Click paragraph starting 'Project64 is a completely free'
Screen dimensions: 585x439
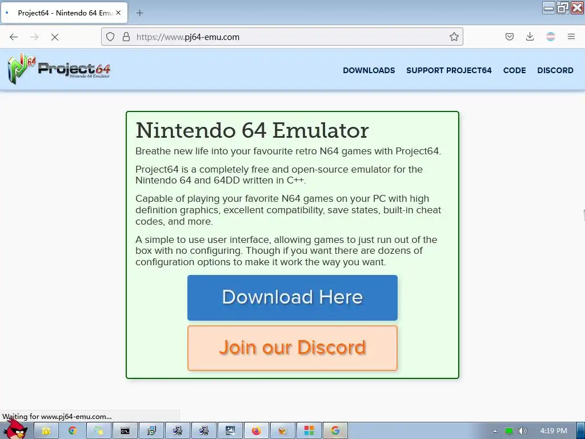coord(279,175)
